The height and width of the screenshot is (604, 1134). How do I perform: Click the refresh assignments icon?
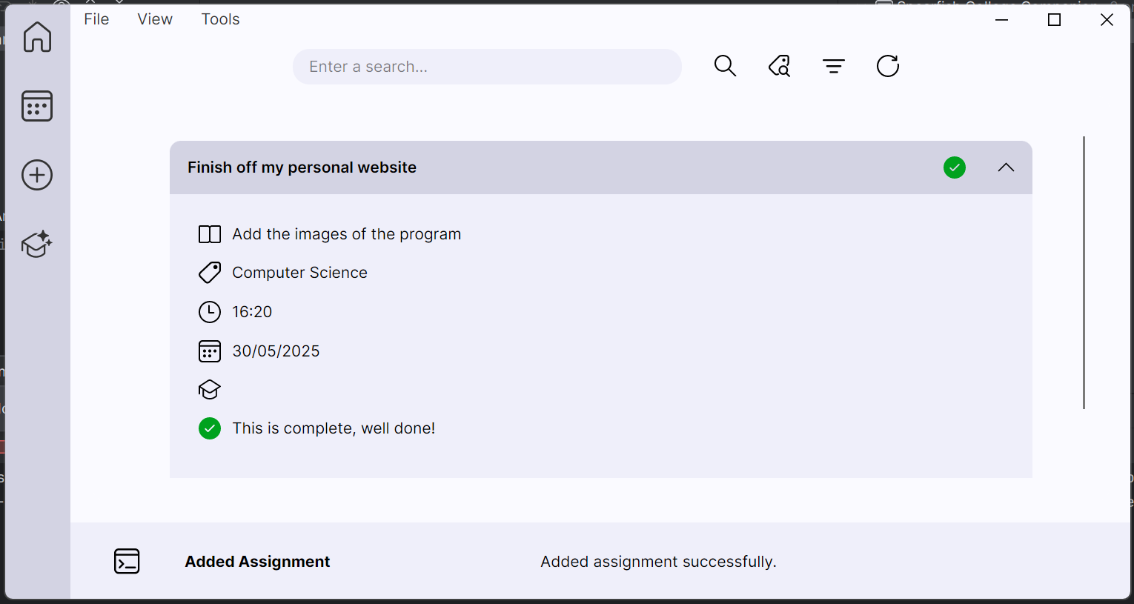(x=888, y=66)
